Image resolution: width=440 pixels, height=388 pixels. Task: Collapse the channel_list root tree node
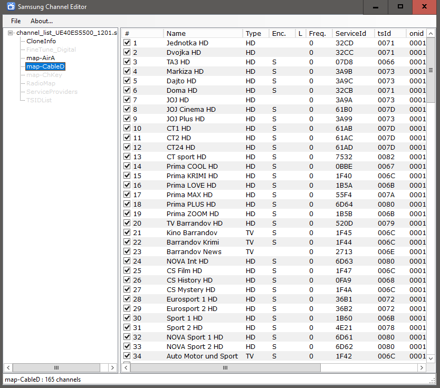click(11, 33)
